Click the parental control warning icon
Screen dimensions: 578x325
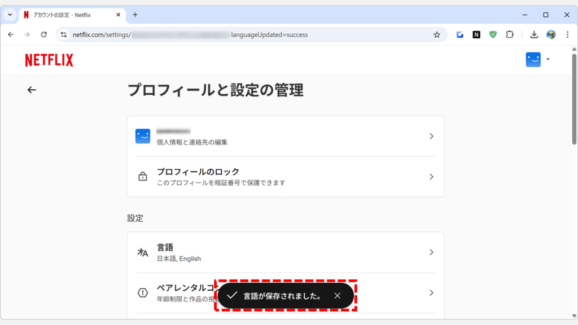(143, 293)
